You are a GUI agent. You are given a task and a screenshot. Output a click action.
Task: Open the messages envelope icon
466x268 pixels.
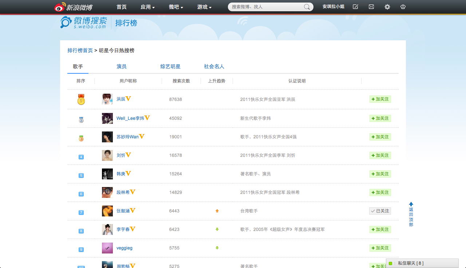click(x=371, y=7)
